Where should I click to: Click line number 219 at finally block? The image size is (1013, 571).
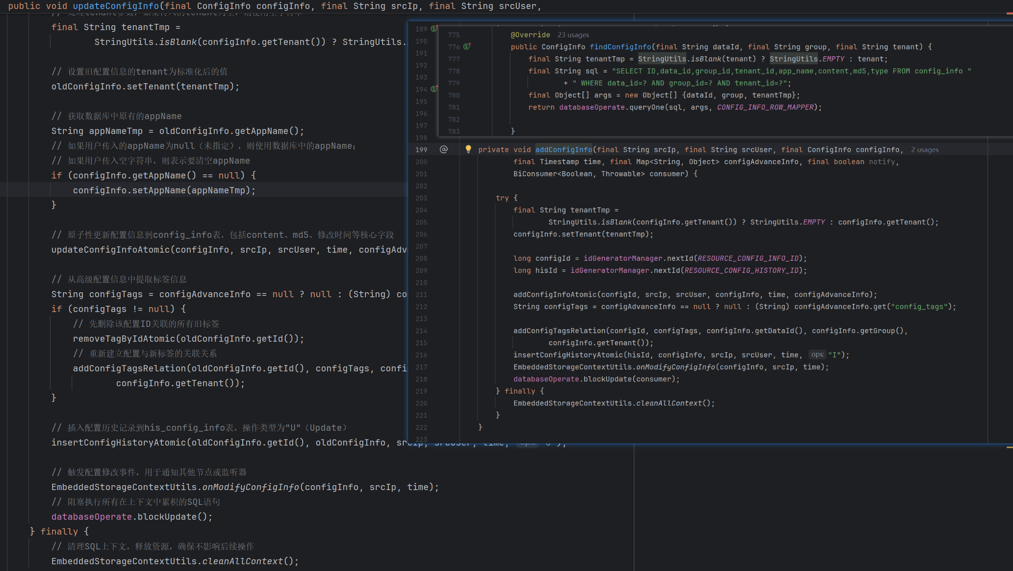(421, 391)
